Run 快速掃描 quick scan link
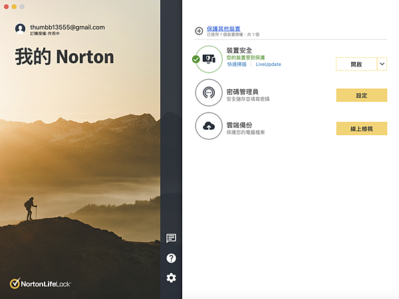This screenshot has width=399, height=299. pyautogui.click(x=237, y=64)
